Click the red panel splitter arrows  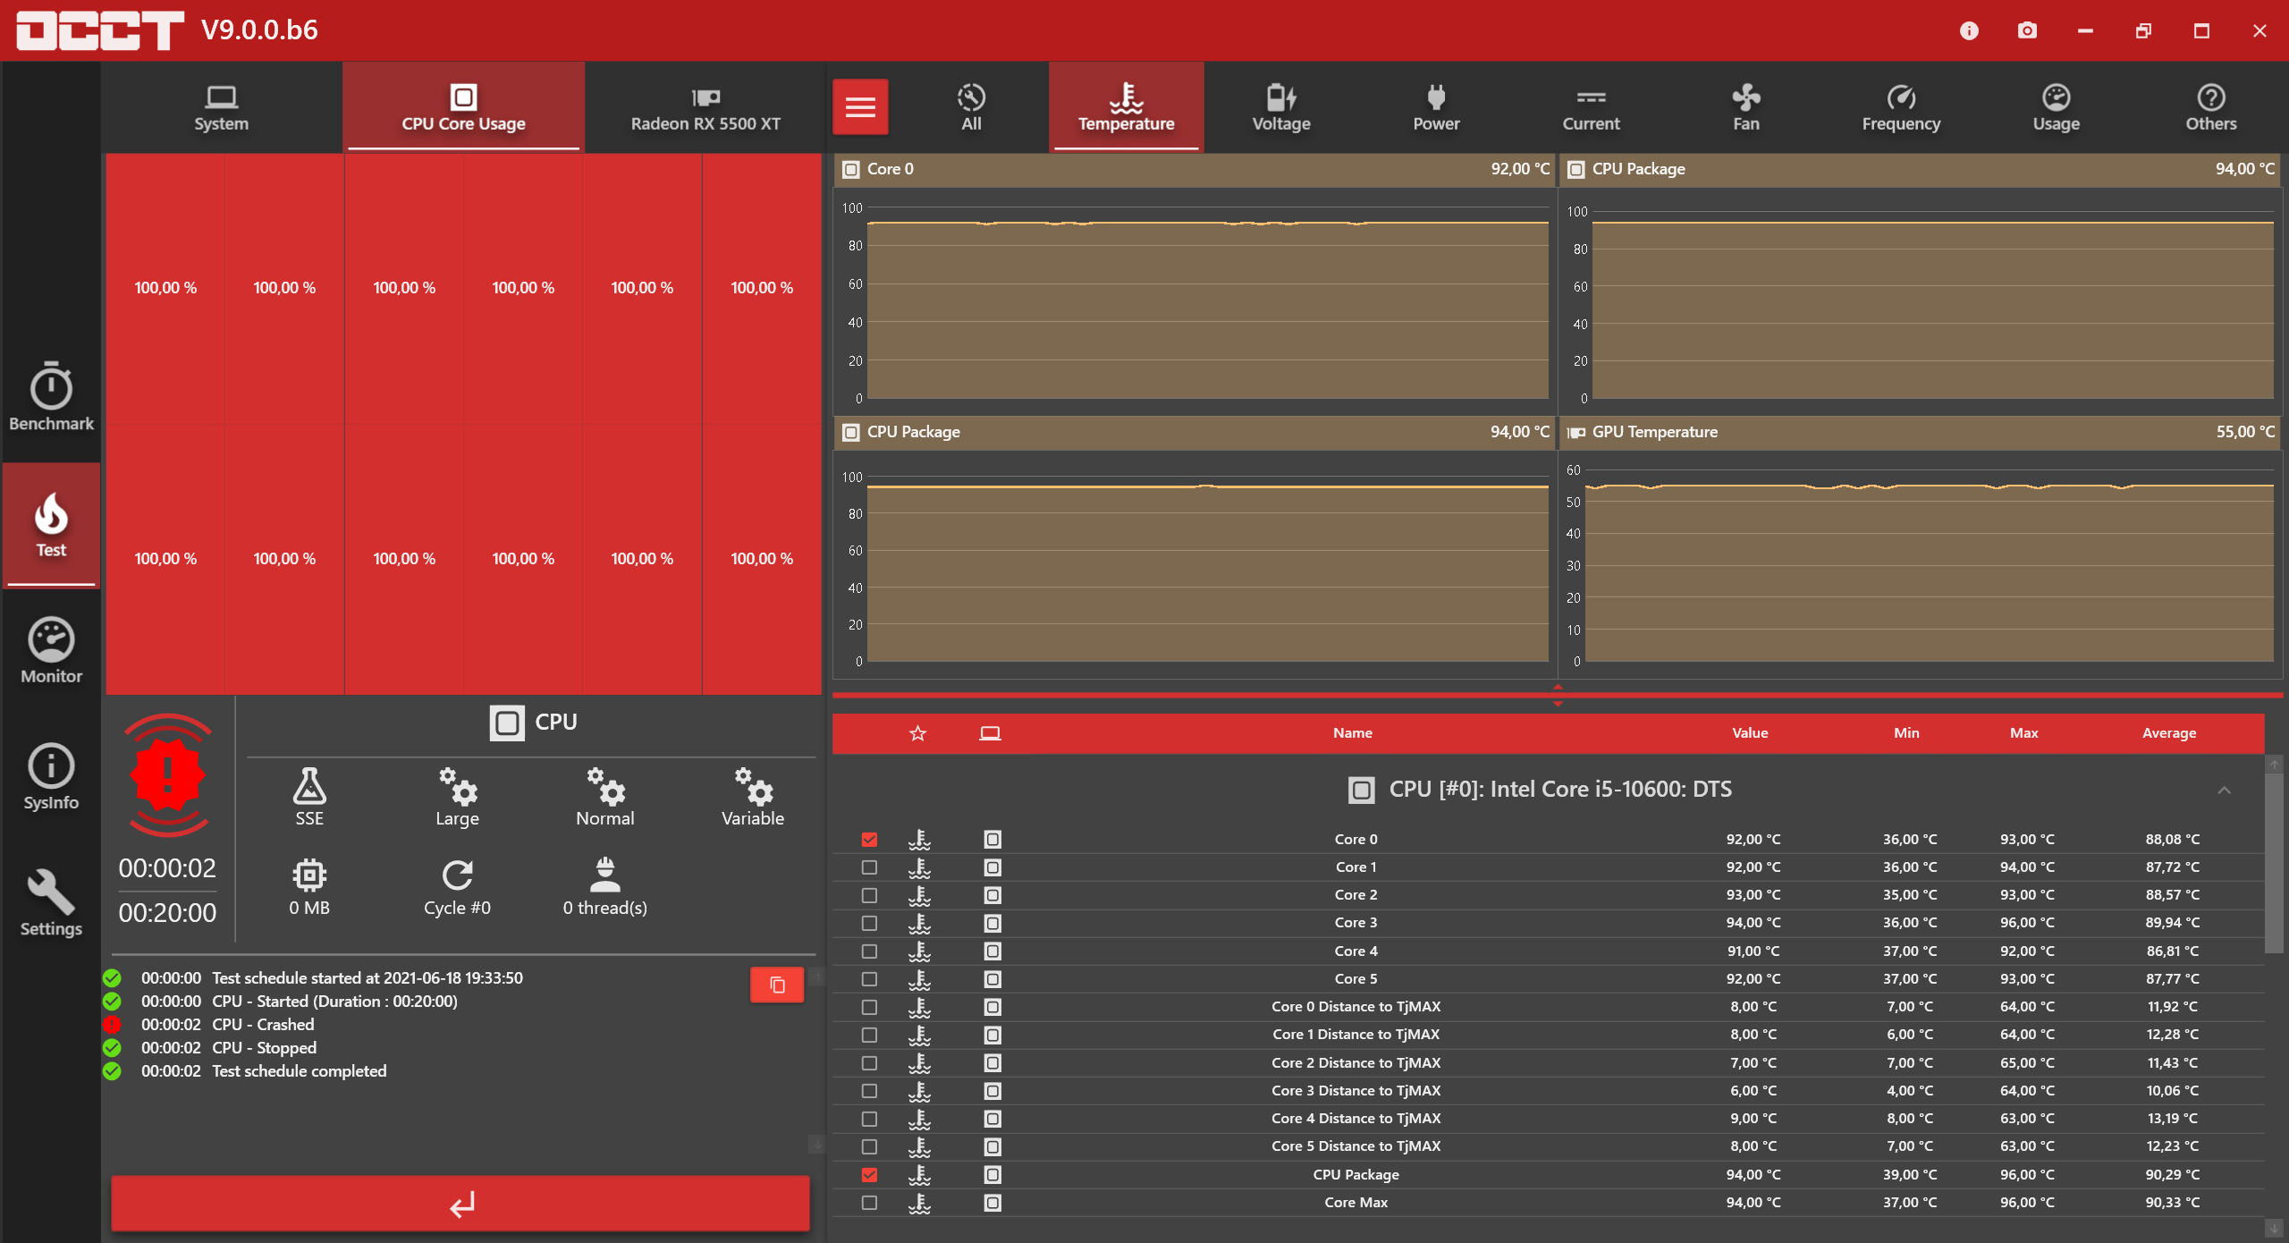tap(1558, 695)
